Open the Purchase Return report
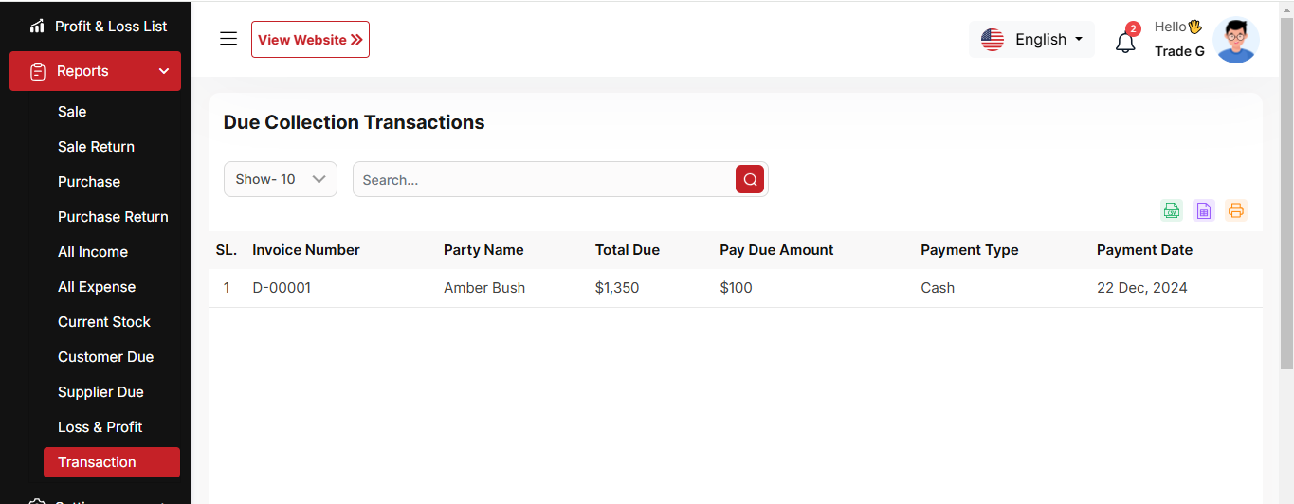Image resolution: width=1294 pixels, height=504 pixels. click(113, 217)
